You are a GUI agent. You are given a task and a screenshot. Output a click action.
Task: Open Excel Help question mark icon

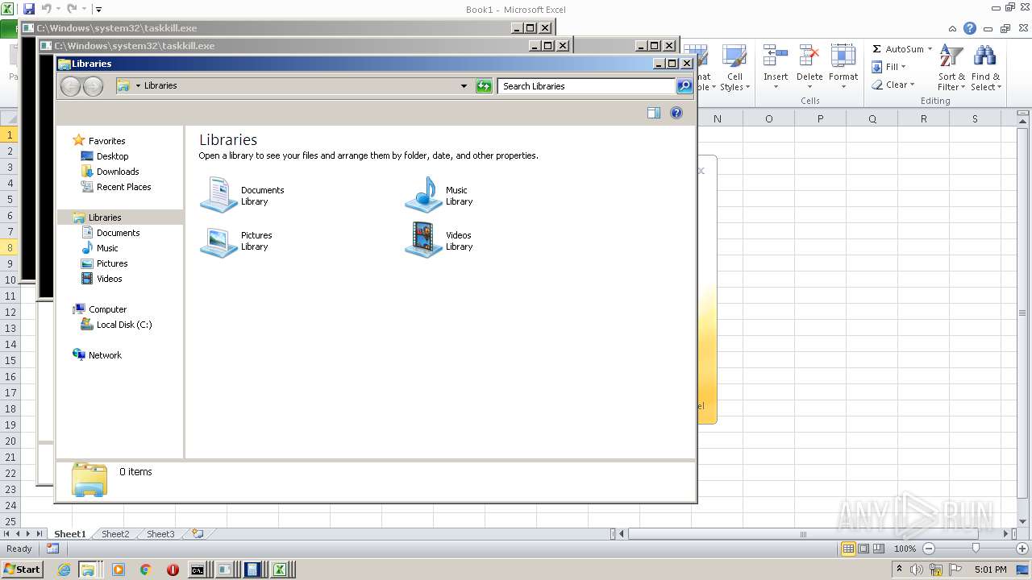[970, 28]
